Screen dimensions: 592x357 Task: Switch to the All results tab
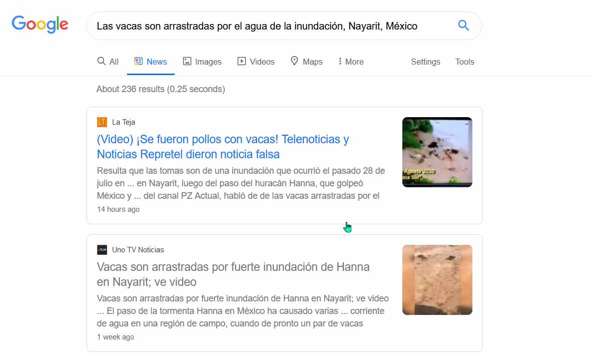[108, 62]
